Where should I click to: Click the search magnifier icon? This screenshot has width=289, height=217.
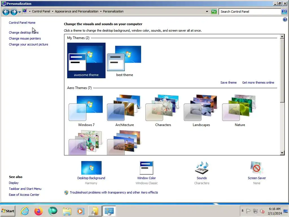(x=284, y=11)
